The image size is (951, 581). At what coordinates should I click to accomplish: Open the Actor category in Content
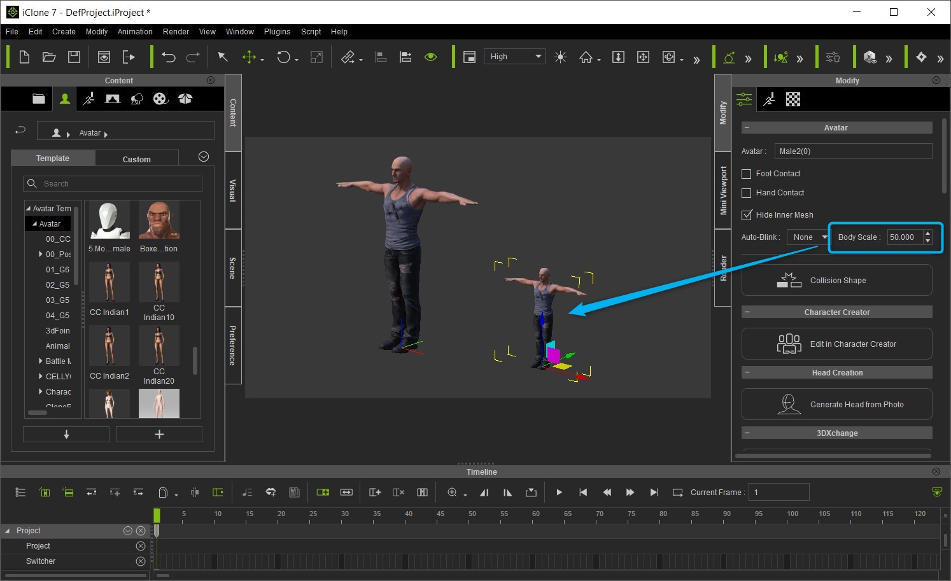(x=65, y=99)
